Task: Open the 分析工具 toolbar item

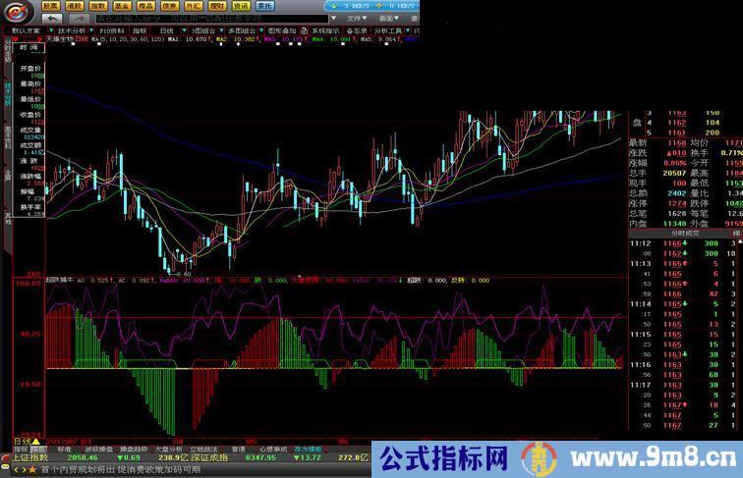Action: 391,30
